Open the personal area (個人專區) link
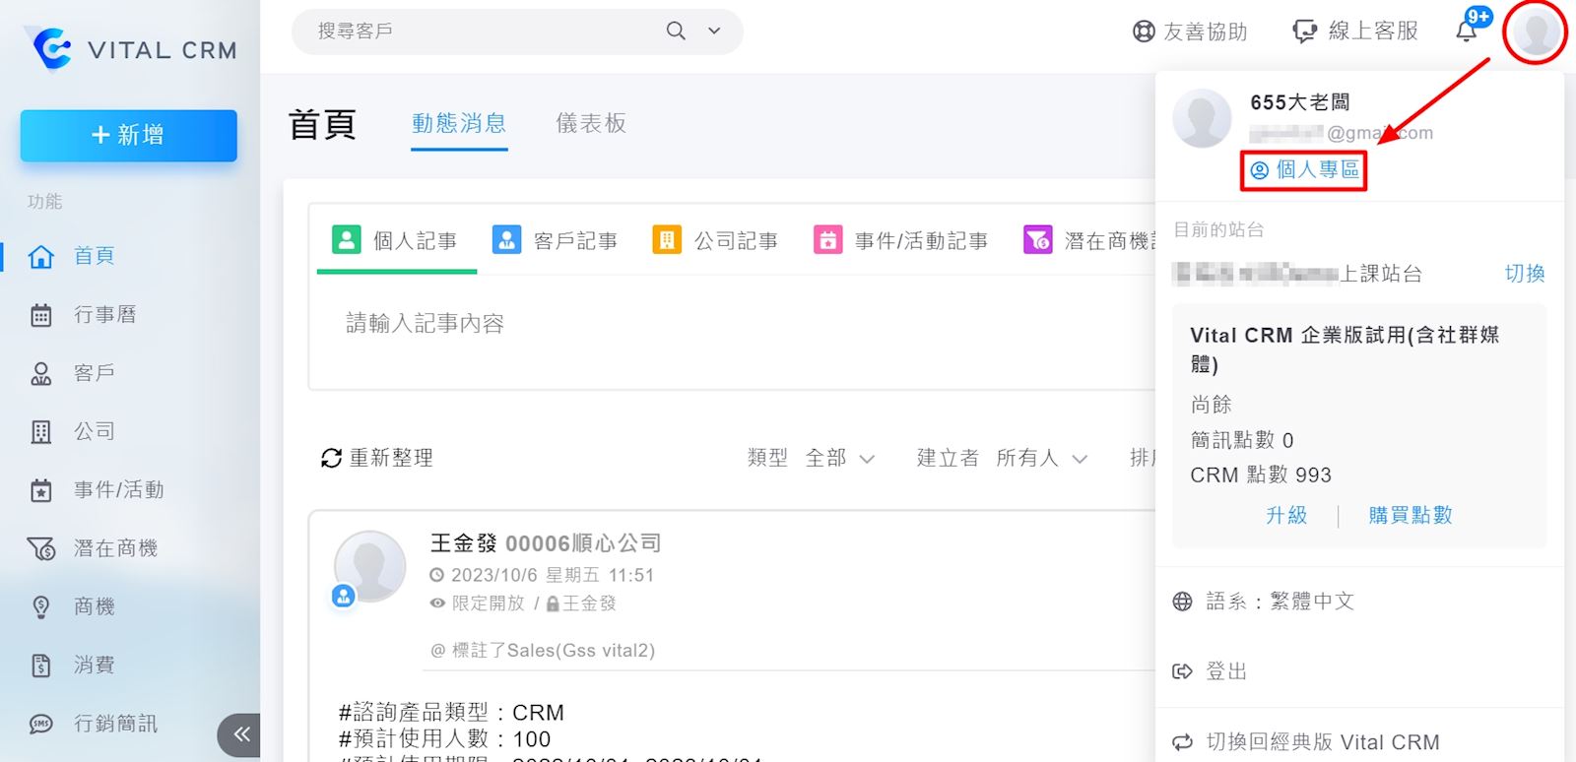Image resolution: width=1576 pixels, height=762 pixels. click(x=1305, y=170)
